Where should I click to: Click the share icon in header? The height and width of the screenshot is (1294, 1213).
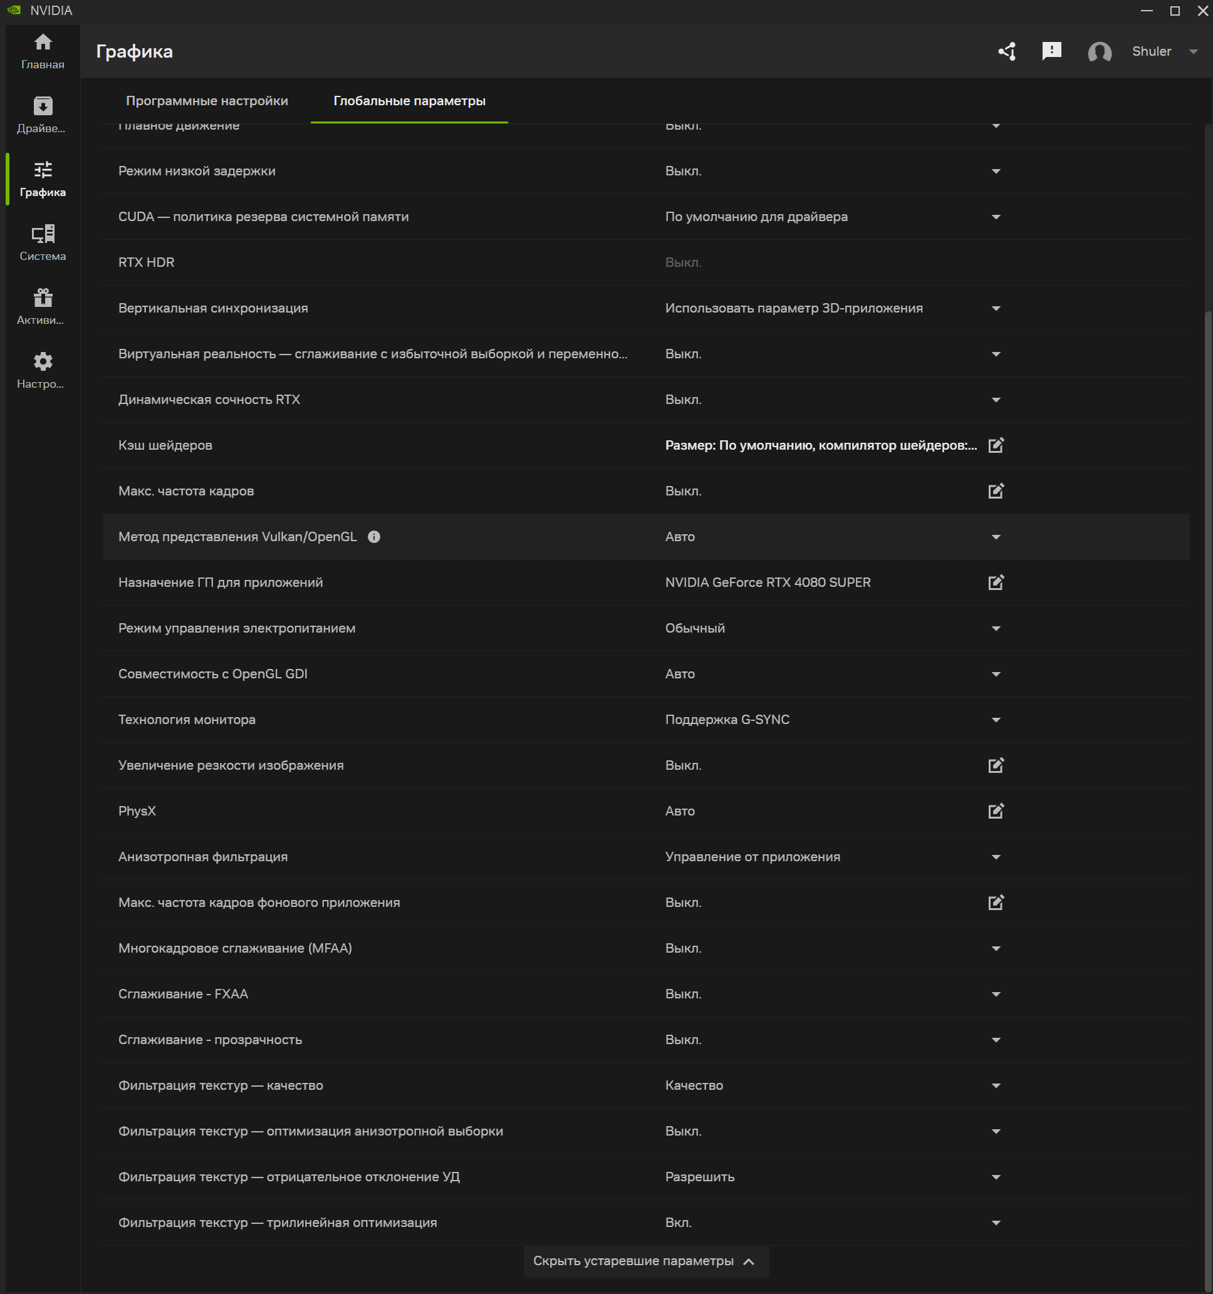(1007, 51)
